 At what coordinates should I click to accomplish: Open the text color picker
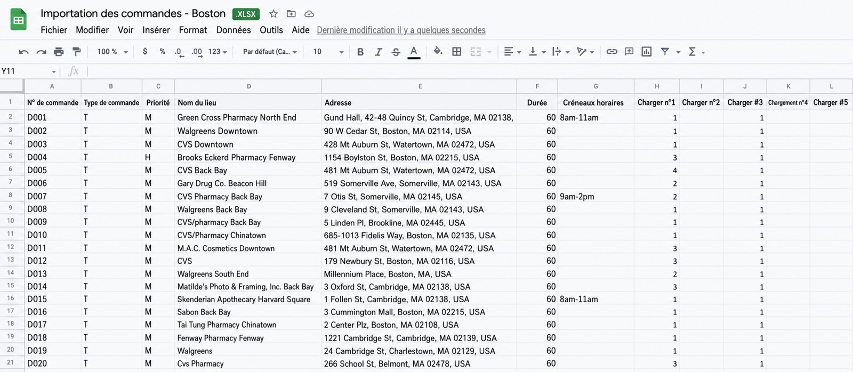414,52
